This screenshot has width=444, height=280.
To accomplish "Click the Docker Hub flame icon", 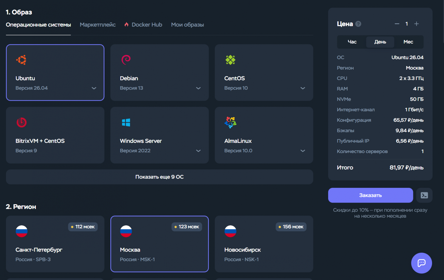I will 126,25.
